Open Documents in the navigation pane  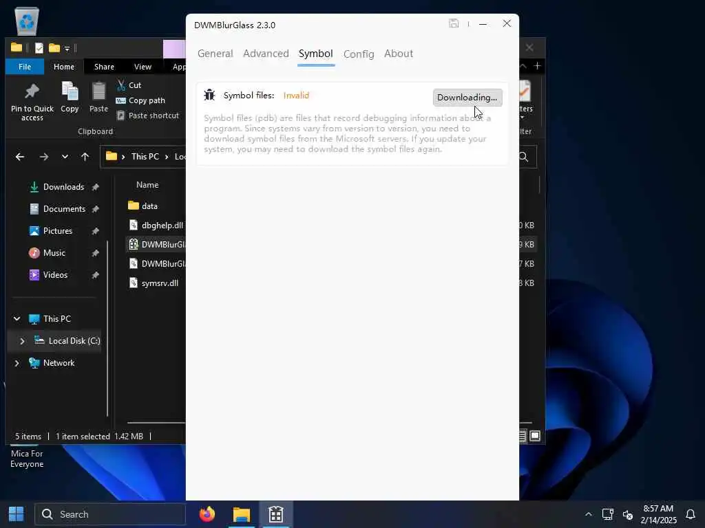pos(64,209)
